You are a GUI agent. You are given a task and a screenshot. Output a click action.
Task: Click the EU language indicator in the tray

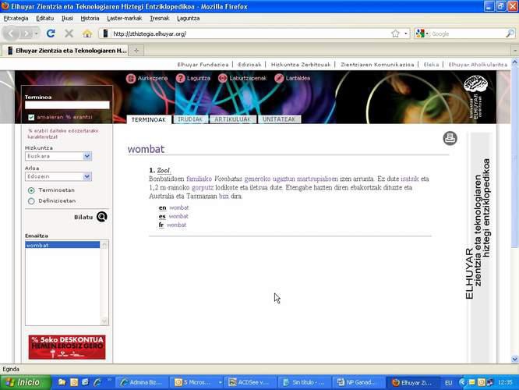[x=449, y=383]
